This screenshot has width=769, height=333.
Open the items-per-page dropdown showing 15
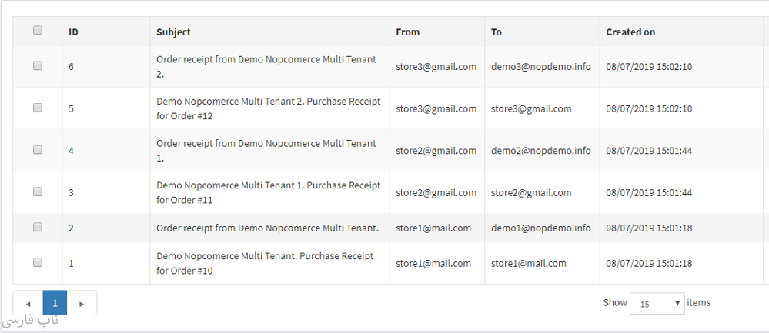(657, 303)
